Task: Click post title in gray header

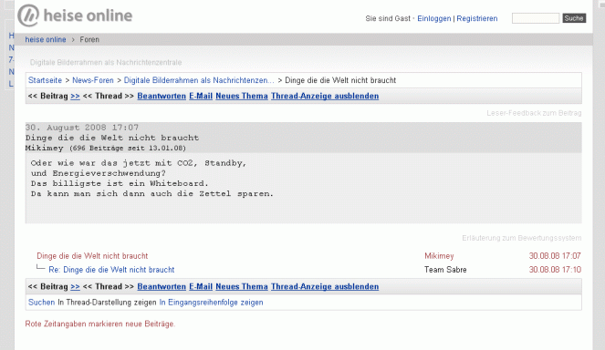Action: click(112, 138)
